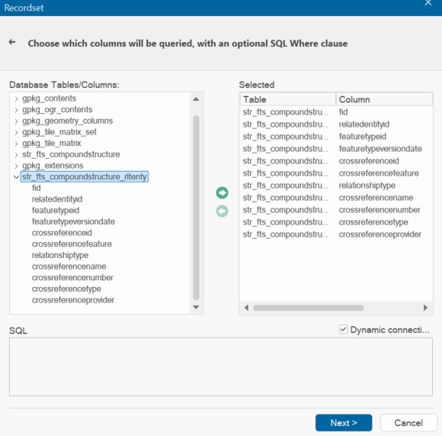Click the tree list scroll down arrow
Viewport: 442px width, 436px height.
[x=196, y=307]
